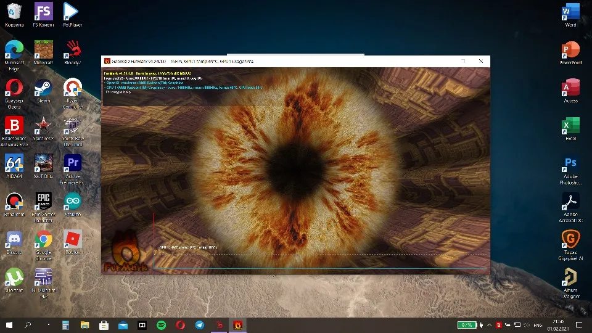This screenshot has width=592, height=333.
Task: Close the FurMark window
Action: coord(481,61)
